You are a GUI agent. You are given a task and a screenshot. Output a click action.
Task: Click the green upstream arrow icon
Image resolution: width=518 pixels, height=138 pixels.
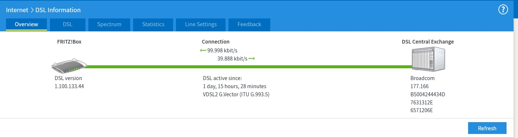coord(252,59)
